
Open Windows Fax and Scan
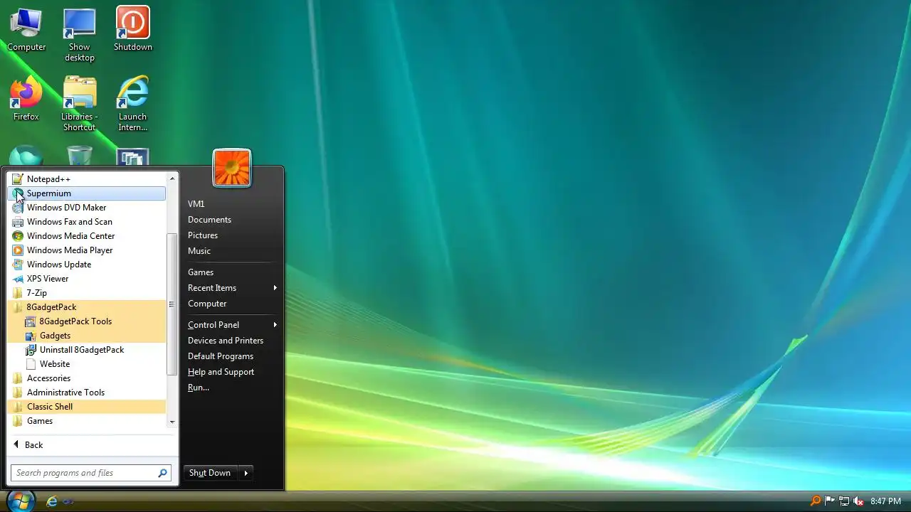pos(86,222)
